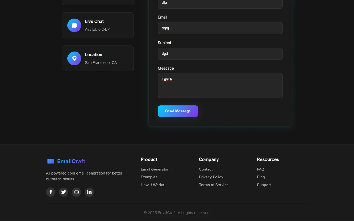
Task: Focus the Email input field
Action: click(x=220, y=28)
